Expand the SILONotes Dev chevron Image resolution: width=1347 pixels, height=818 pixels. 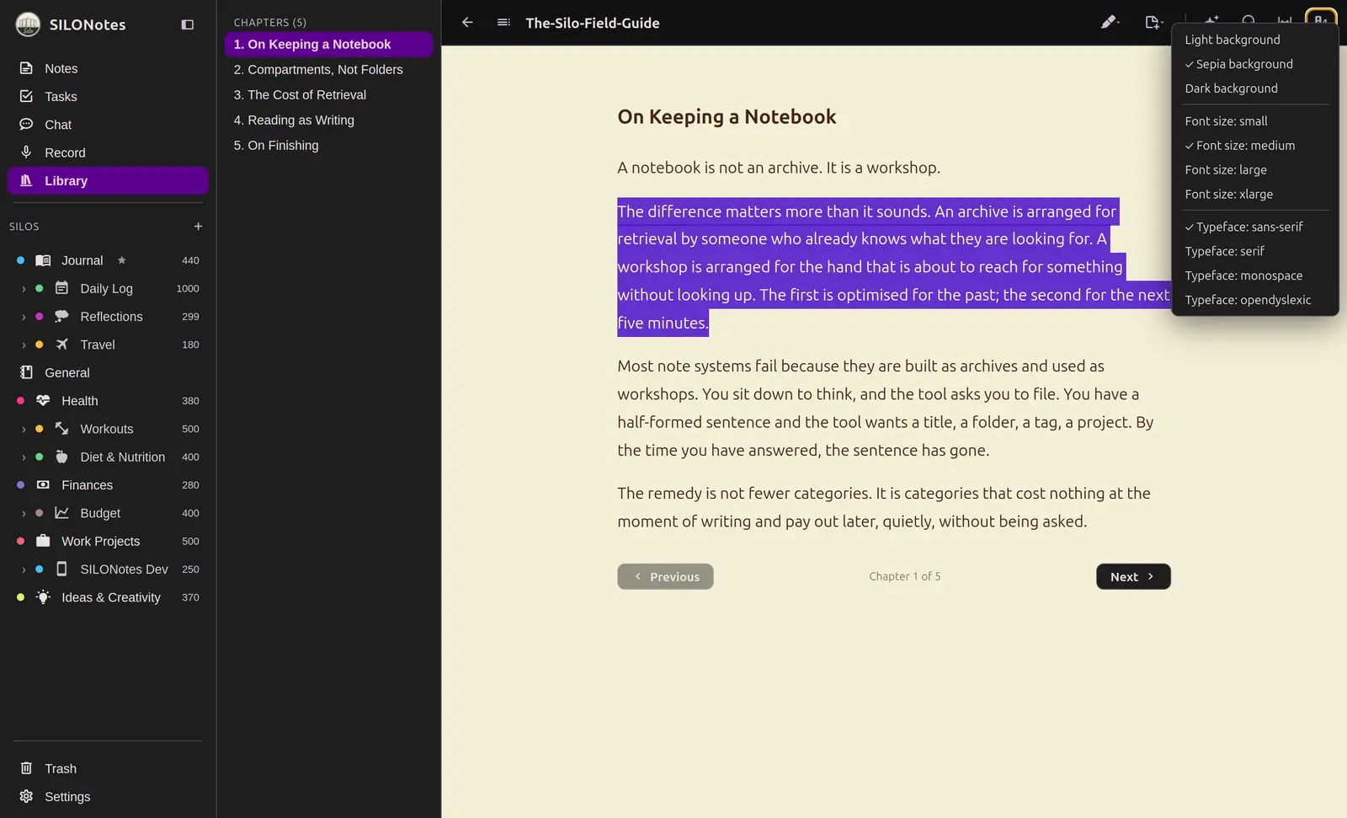coord(24,569)
